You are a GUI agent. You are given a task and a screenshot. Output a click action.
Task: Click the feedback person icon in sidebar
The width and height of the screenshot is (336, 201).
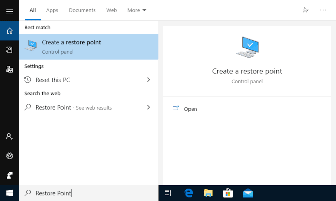pos(10,175)
